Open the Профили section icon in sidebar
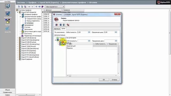The image size is (171, 96). [7, 6]
